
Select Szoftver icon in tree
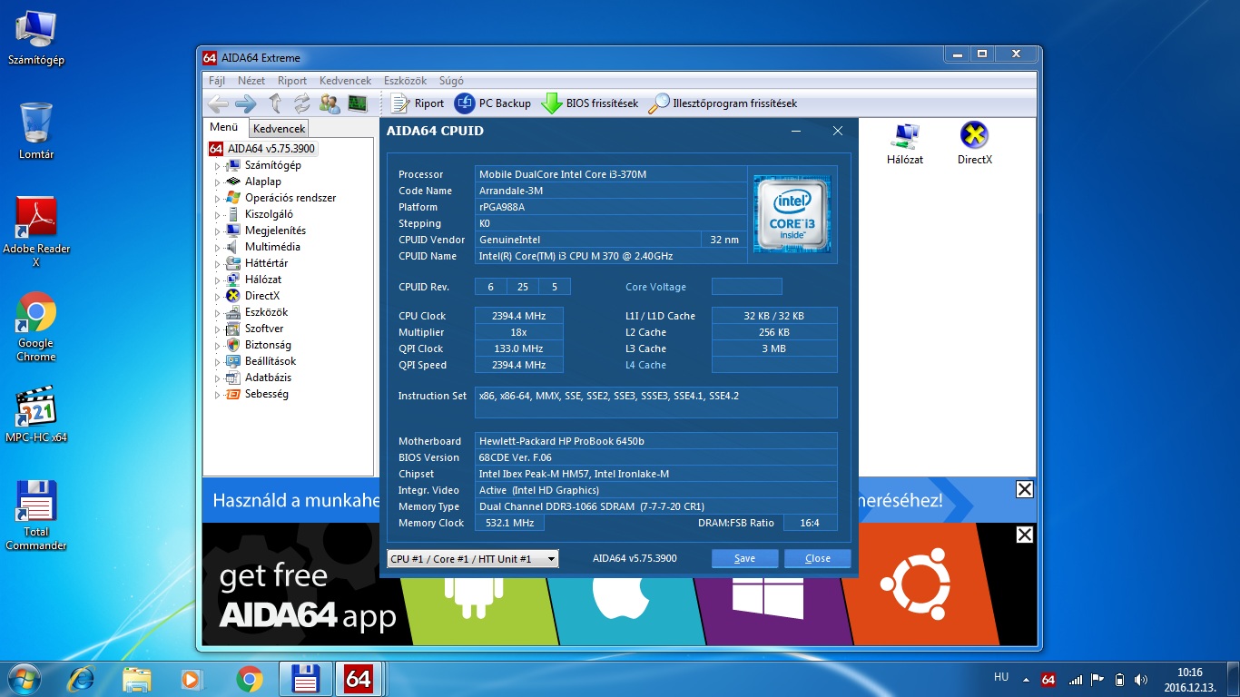click(233, 329)
